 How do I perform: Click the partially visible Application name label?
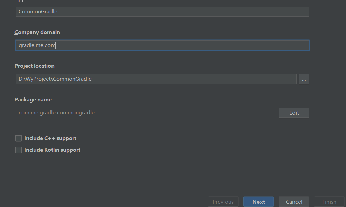pos(37,1)
